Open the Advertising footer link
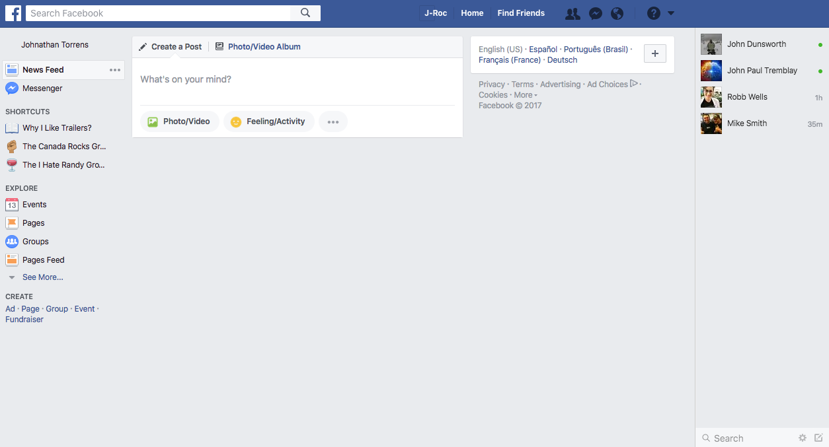 pyautogui.click(x=561, y=85)
